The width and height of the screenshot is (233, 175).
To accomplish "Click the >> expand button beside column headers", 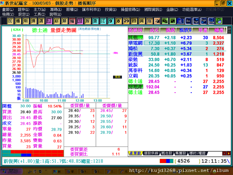I will click(x=230, y=28).
